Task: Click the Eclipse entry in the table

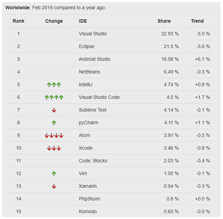Action: 87,46
